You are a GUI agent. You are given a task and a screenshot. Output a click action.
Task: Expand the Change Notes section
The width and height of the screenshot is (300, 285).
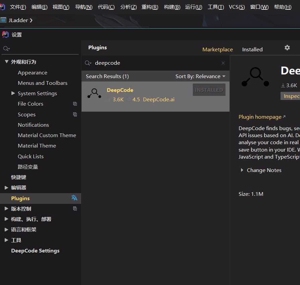[x=242, y=170]
